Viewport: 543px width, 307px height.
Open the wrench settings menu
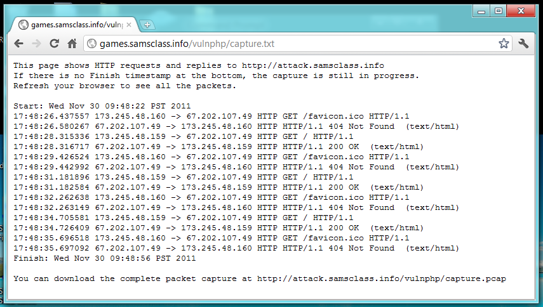click(524, 44)
